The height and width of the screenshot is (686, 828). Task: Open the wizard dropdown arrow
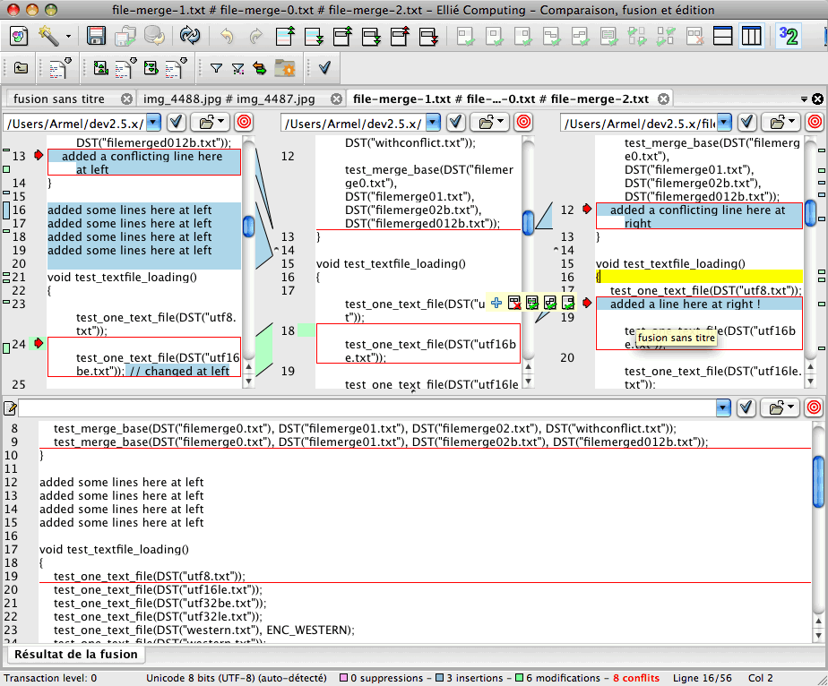click(68, 37)
